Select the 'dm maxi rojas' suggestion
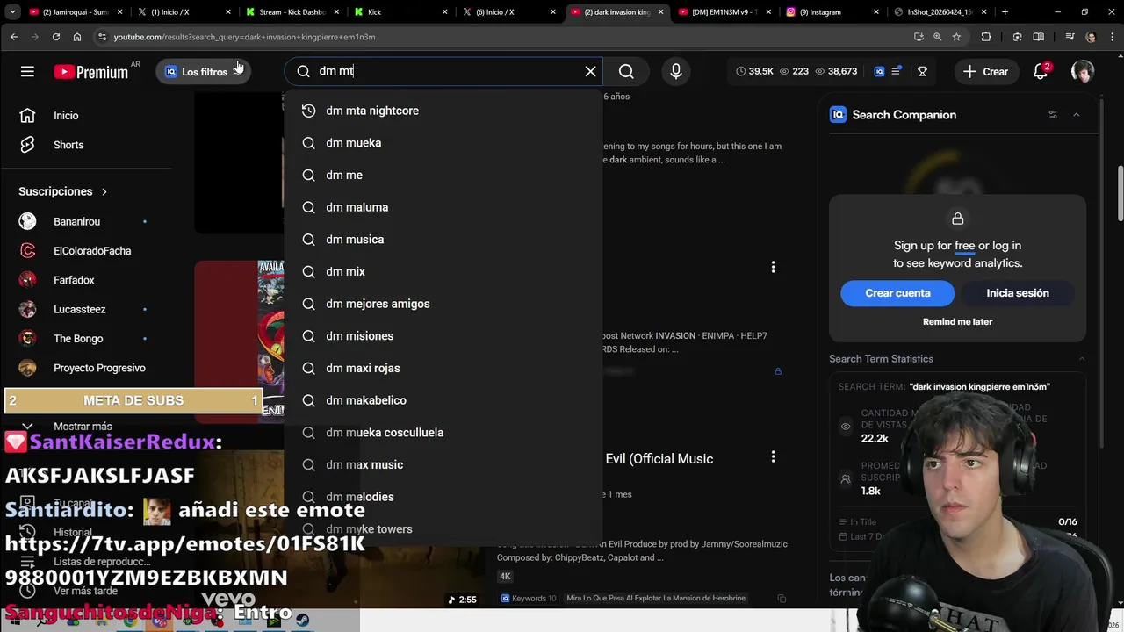 pos(443,368)
